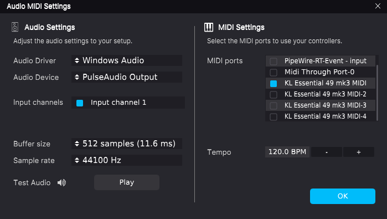
Task: Click the 120.0 BPM tempo field
Action: 287,152
